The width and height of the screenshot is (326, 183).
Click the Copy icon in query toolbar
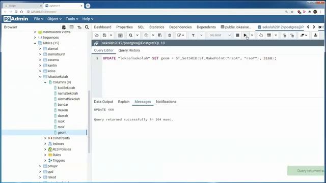146,35
